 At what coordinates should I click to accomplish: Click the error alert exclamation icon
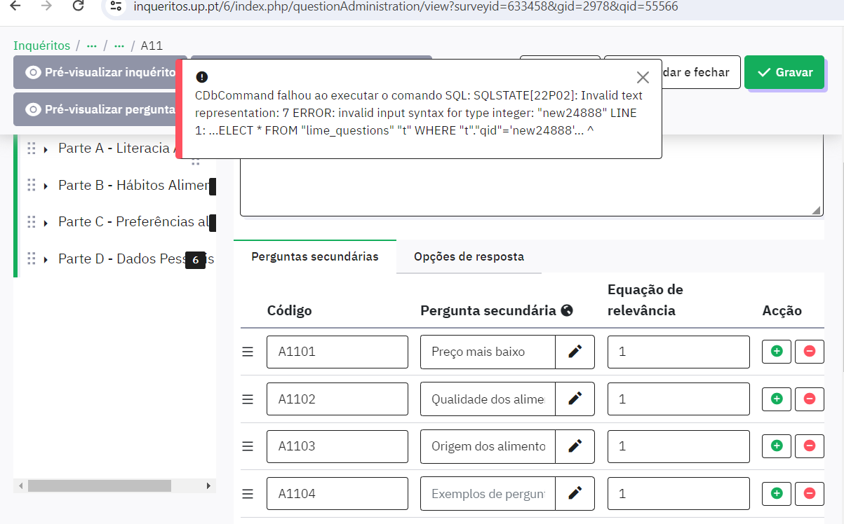tap(202, 77)
